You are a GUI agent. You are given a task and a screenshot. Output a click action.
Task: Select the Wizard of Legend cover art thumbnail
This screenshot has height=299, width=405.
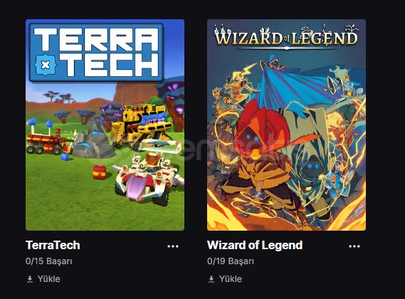pos(286,125)
